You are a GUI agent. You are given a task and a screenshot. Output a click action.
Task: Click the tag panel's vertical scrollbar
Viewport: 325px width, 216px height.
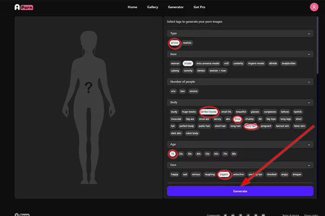pyautogui.click(x=317, y=45)
